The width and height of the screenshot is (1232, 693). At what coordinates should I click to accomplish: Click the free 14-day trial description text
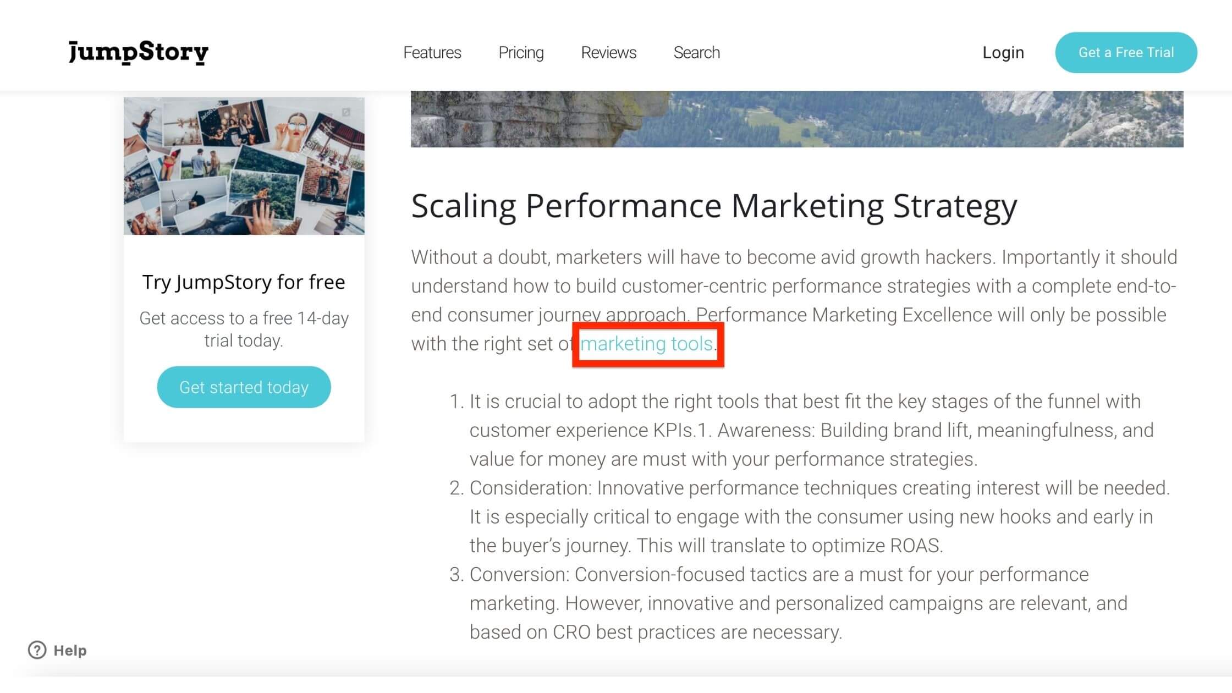click(244, 329)
